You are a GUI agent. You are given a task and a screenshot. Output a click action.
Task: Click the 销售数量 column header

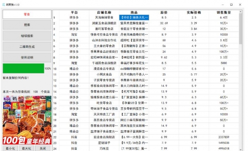(224, 12)
